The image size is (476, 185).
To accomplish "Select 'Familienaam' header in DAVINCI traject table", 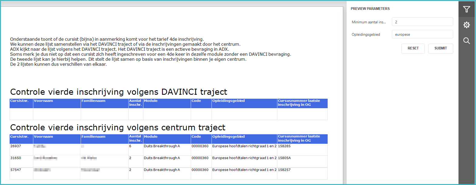I will [93, 101].
